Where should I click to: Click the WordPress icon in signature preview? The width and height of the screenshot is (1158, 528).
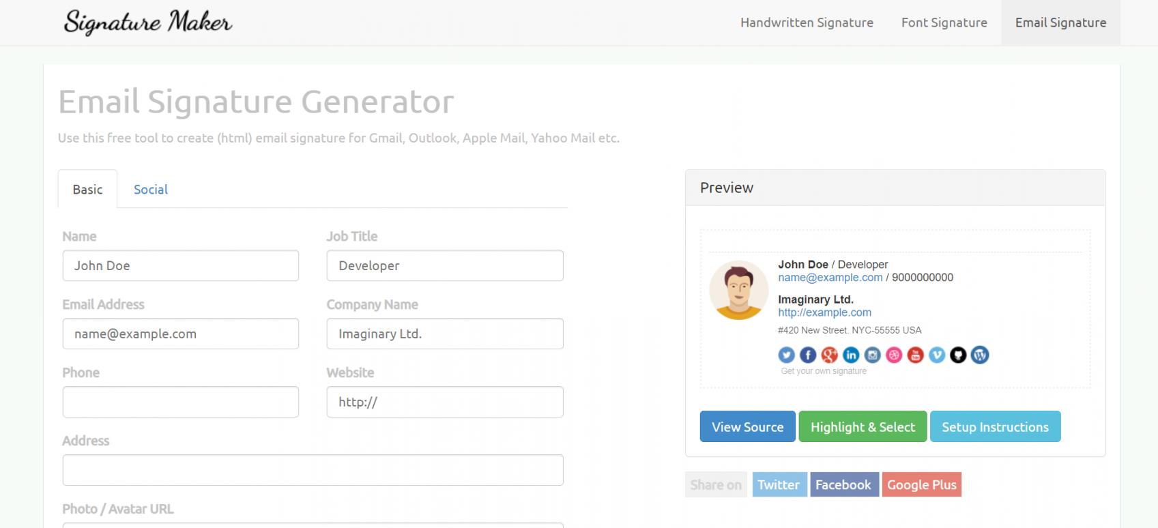pyautogui.click(x=980, y=355)
